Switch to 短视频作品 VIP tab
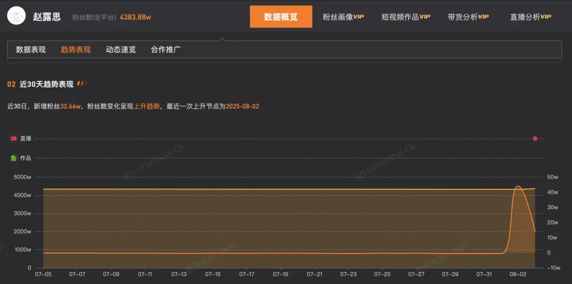 pyautogui.click(x=406, y=17)
